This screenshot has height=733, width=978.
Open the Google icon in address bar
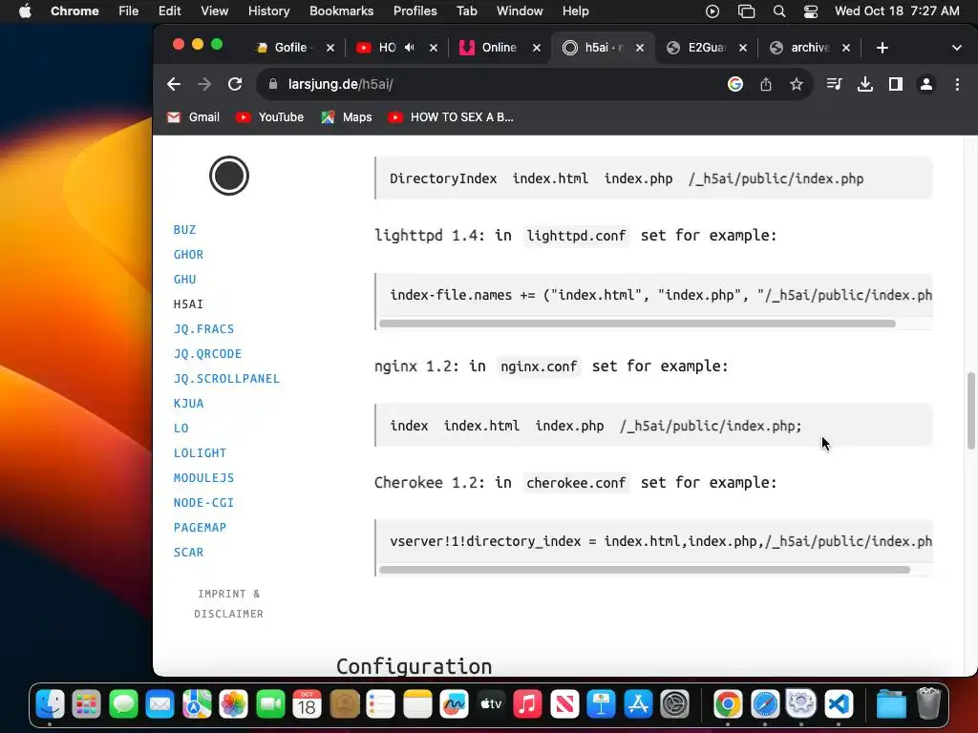[x=735, y=84]
